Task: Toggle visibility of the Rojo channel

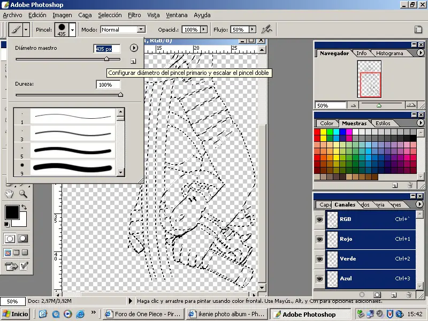Action: tap(319, 239)
